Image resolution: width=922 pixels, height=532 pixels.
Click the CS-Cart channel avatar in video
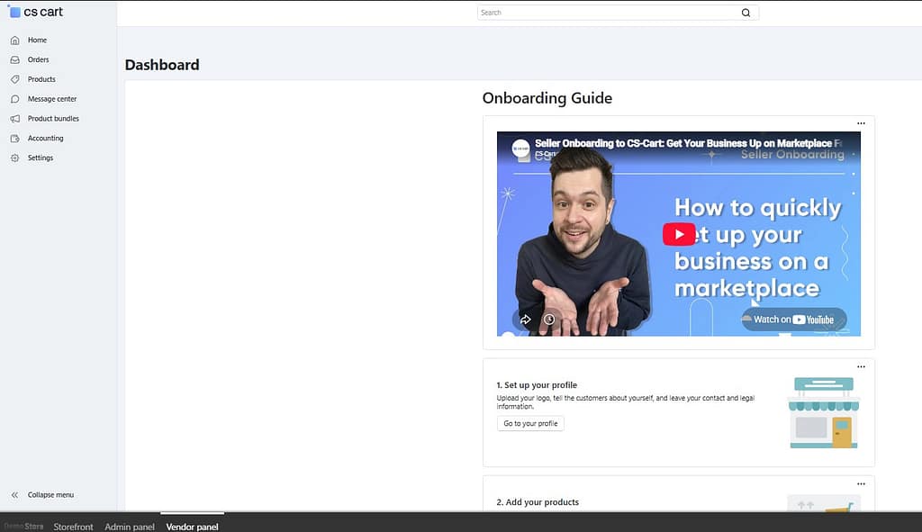pyautogui.click(x=520, y=149)
